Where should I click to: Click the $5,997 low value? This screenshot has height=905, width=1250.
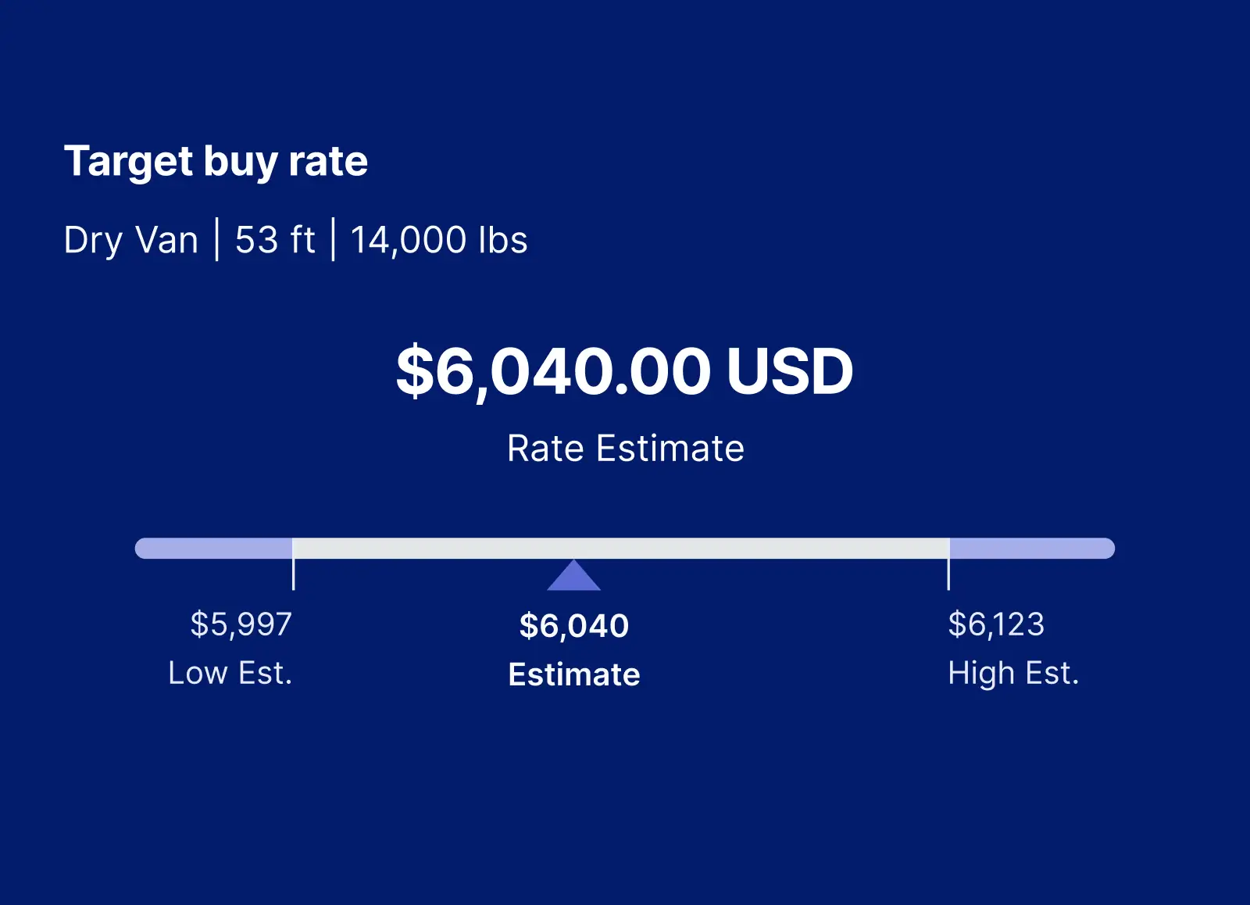(x=241, y=624)
